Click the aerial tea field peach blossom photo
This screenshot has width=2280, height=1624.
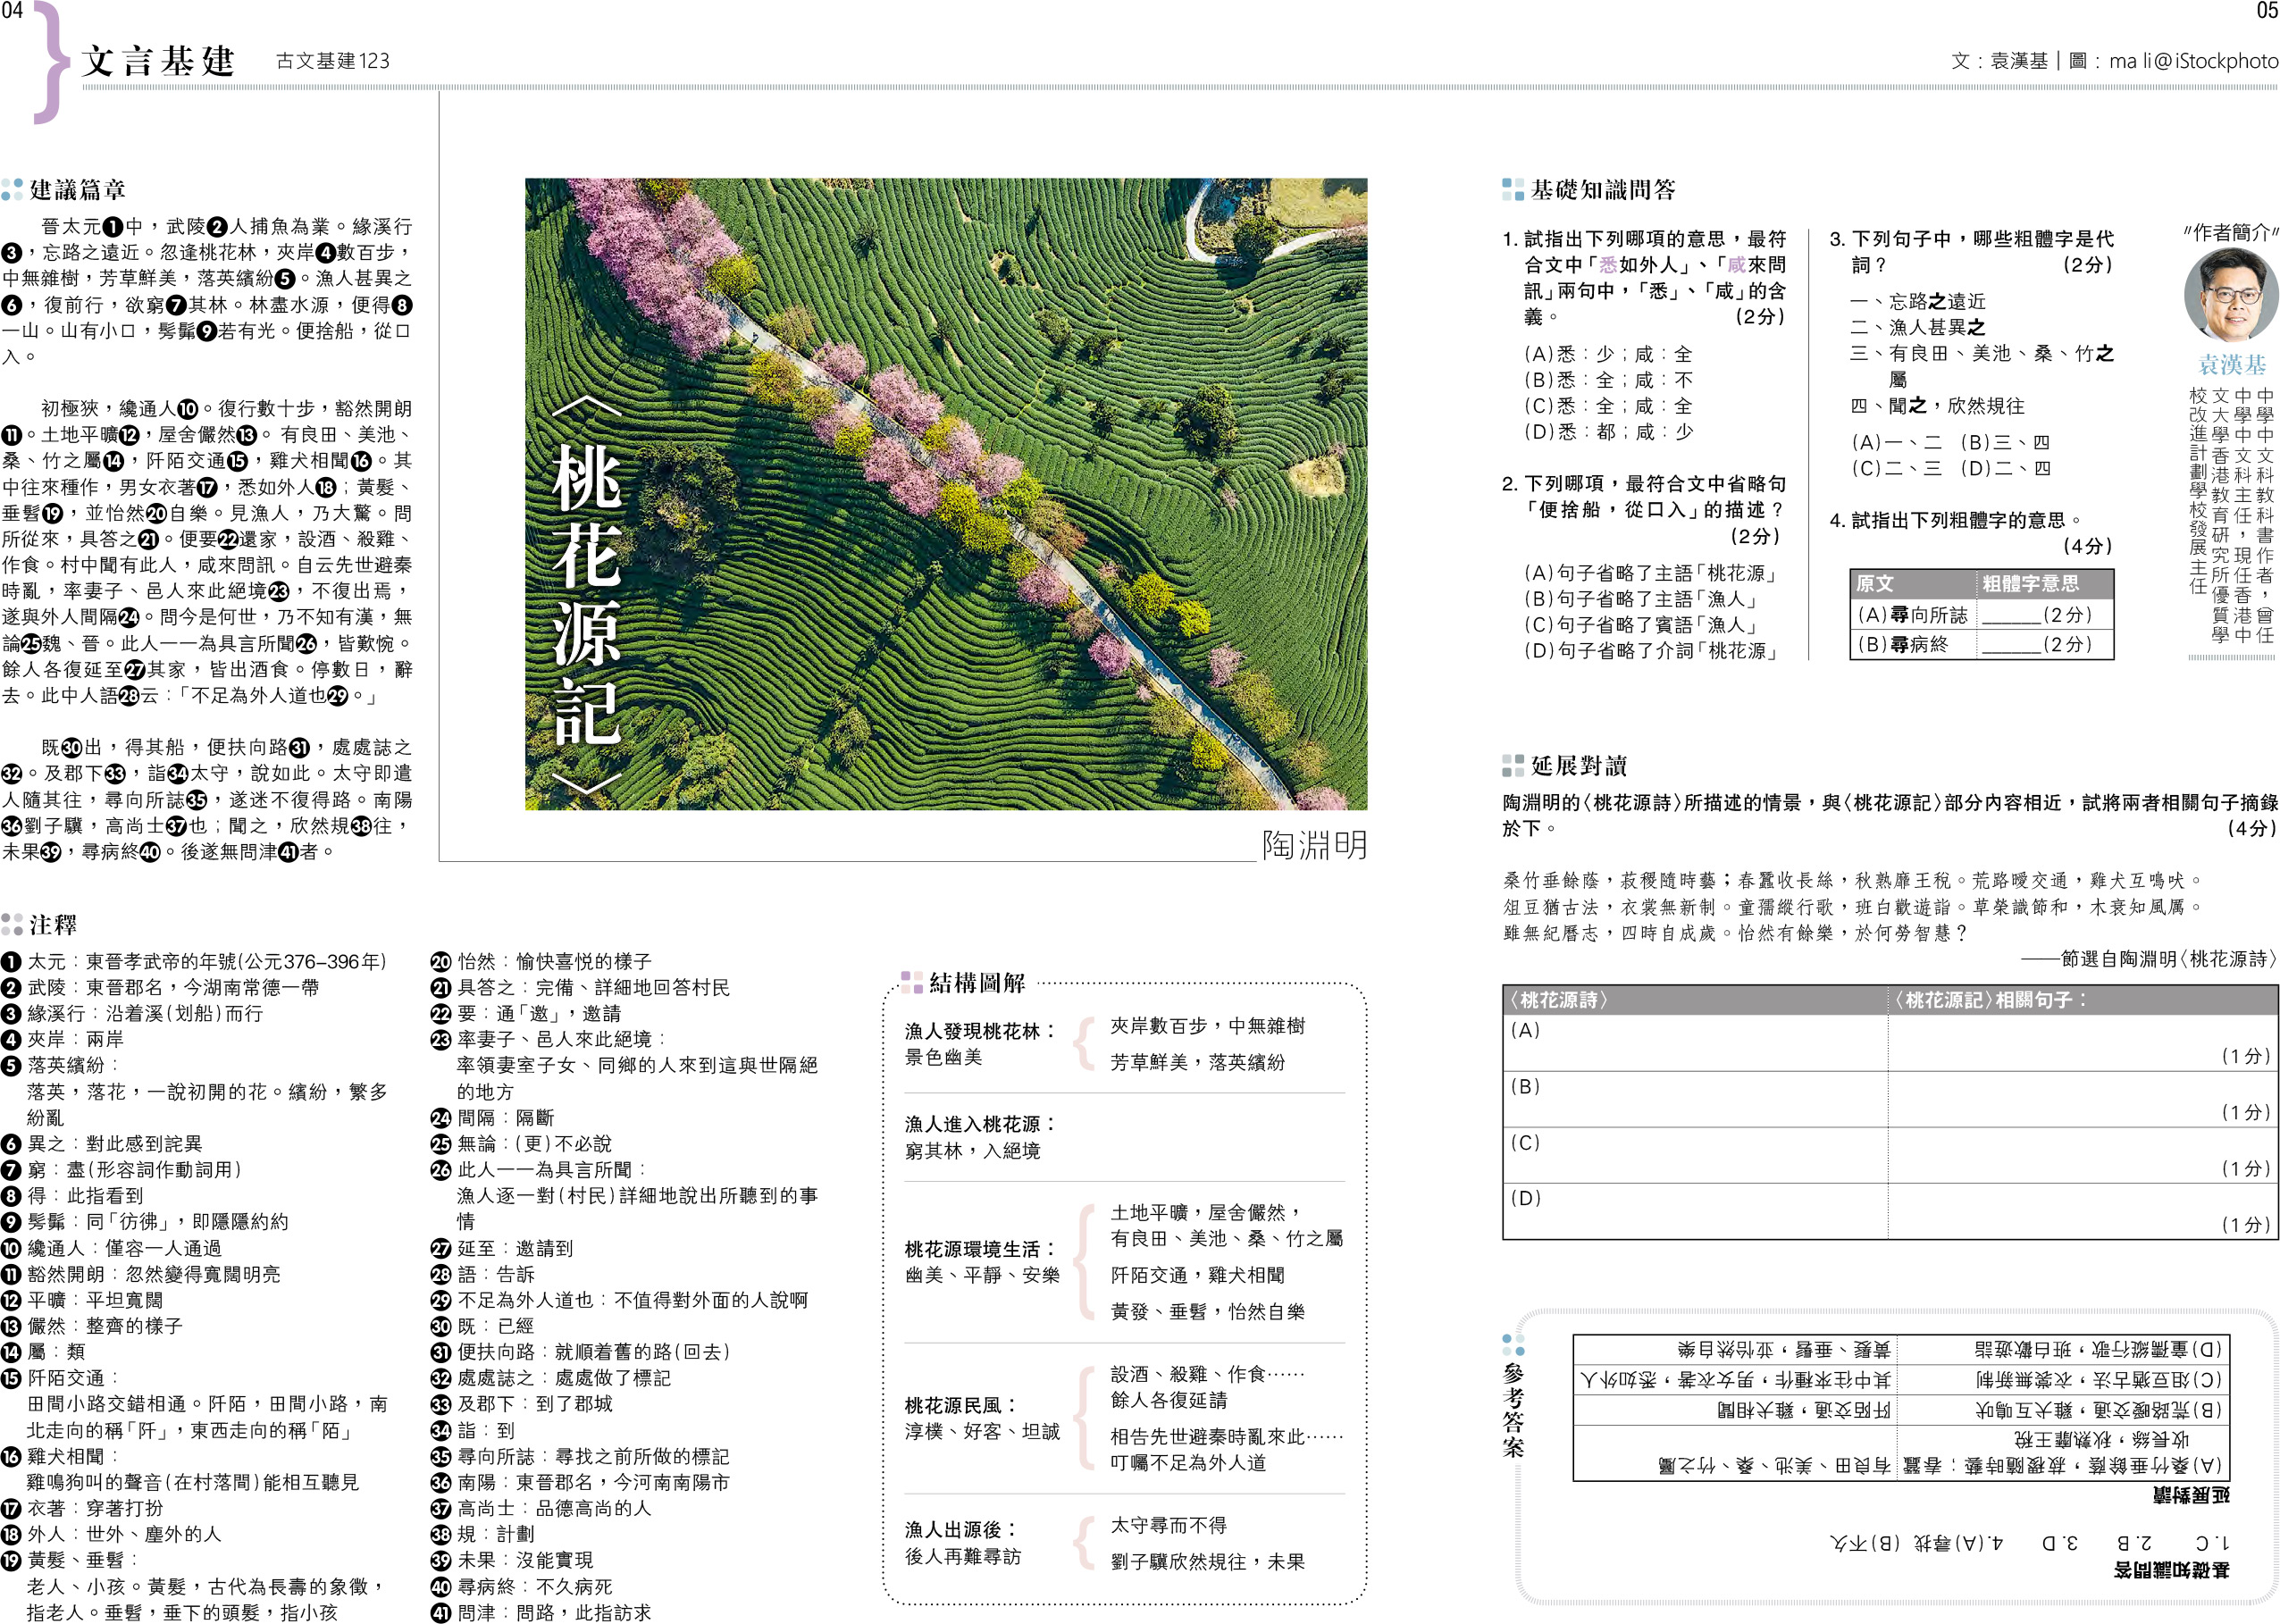946,494
